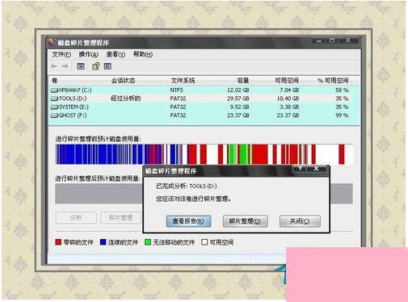Click the 99 % free space cell
Viewport: 408px width, 302px height.
342,115
